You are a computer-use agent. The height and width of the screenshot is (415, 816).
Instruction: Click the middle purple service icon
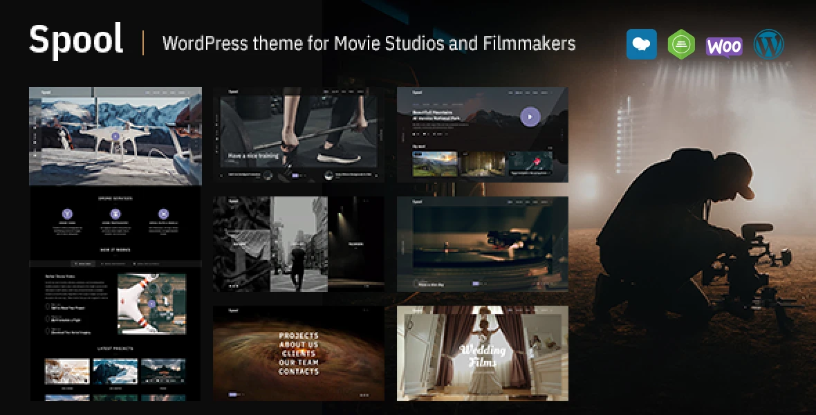point(115,214)
